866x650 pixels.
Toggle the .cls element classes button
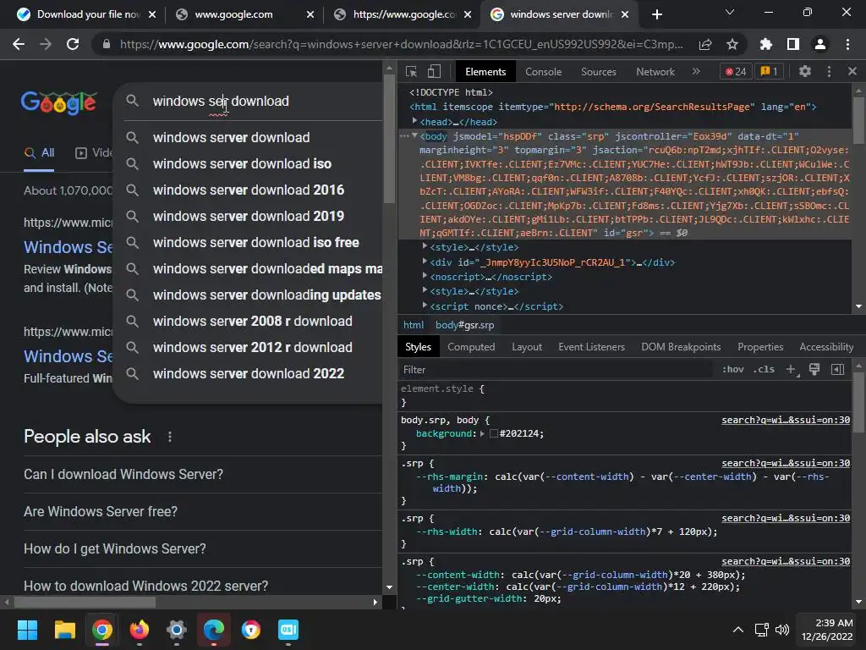click(764, 369)
